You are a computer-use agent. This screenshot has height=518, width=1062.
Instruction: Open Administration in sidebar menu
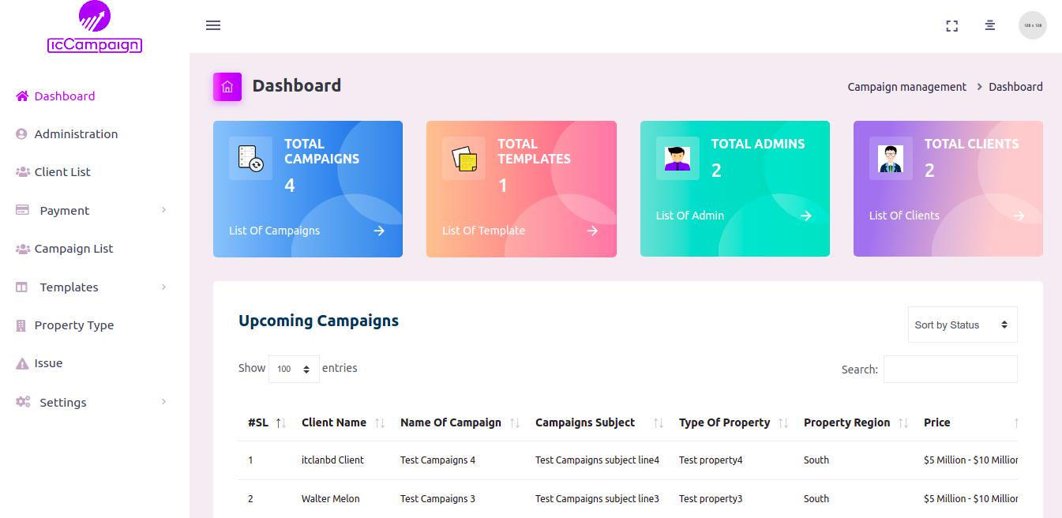(76, 134)
